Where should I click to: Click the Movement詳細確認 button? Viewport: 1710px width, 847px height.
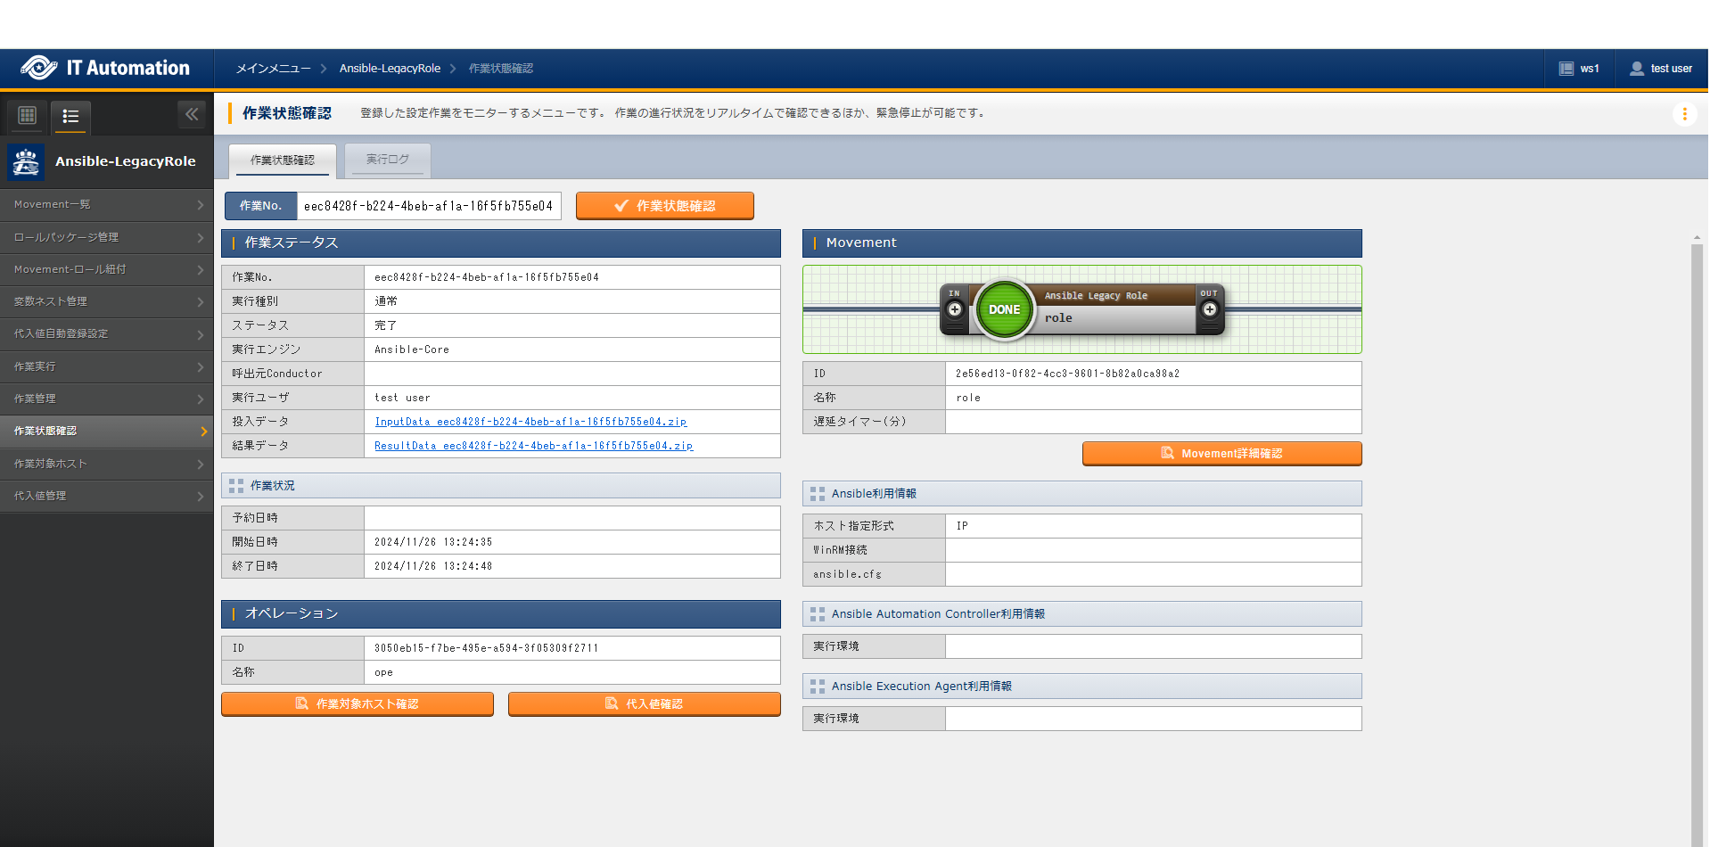[x=1221, y=454]
